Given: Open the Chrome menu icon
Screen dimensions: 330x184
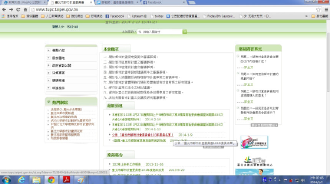Looking at the screenshot, I should point(326,9).
